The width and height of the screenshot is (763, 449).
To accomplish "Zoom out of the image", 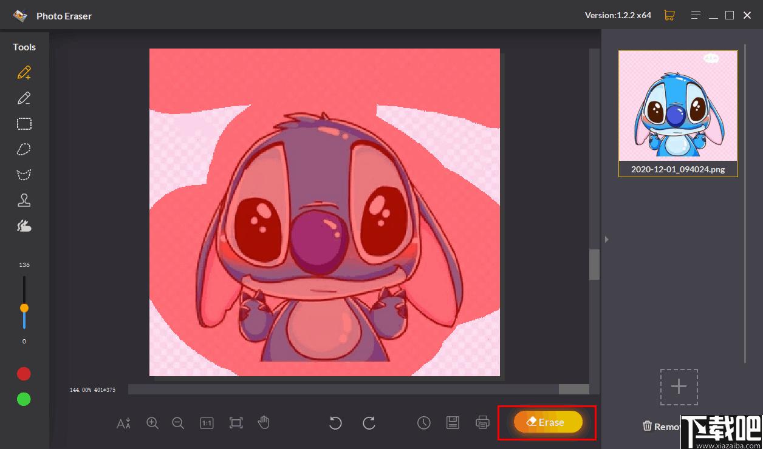I will [178, 423].
